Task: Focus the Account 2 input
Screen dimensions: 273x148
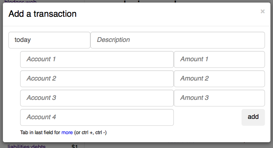Action: tap(97, 79)
